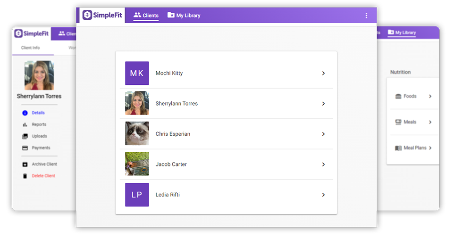Click the Sherrylann Torres name heading in left window
The width and height of the screenshot is (453, 238).
pos(39,96)
